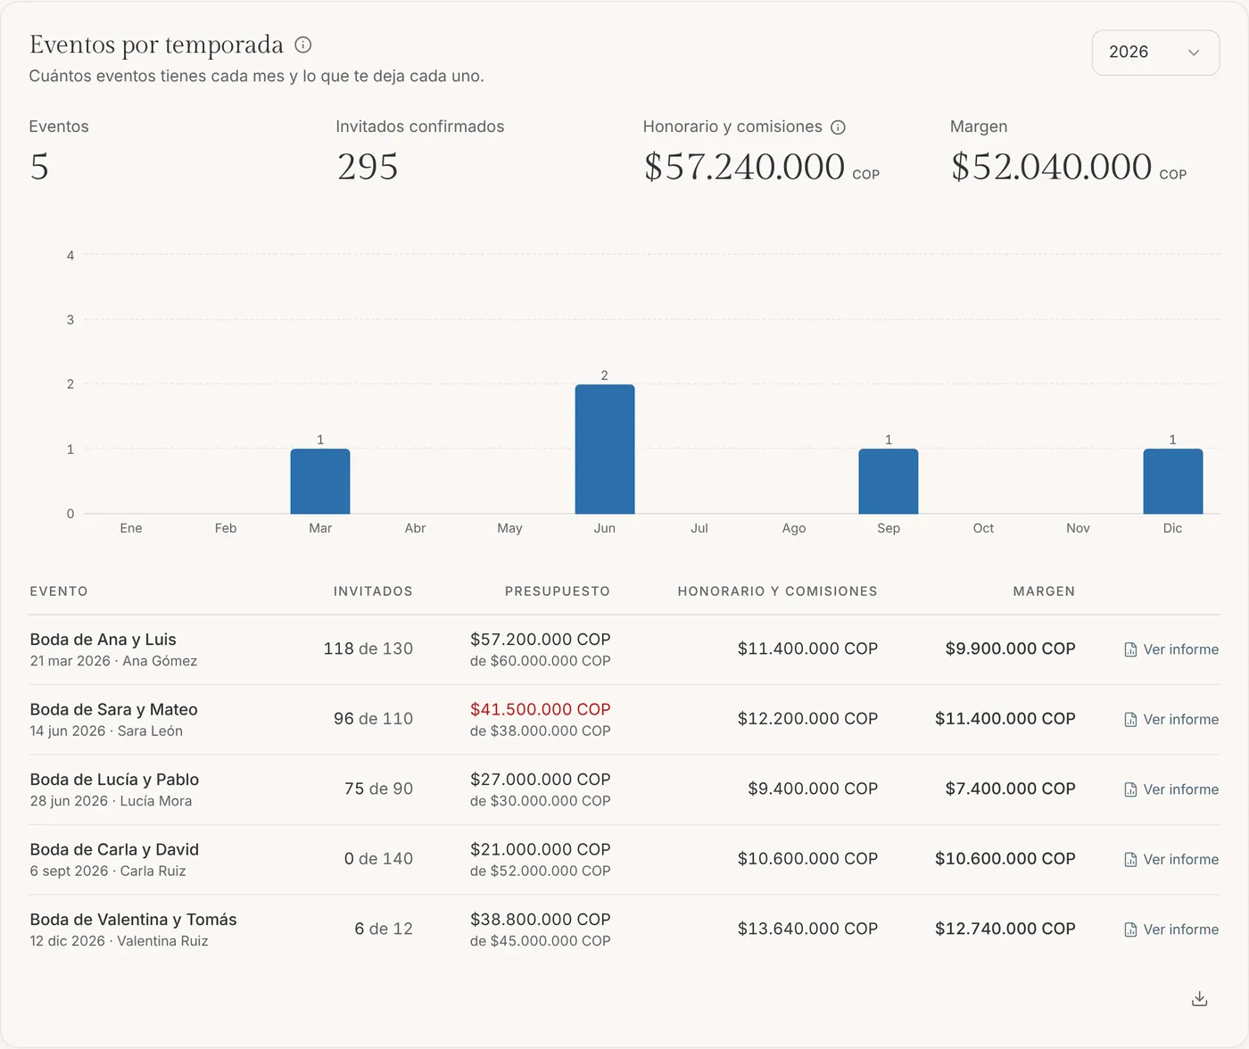Click the MARGEN column header
Screen dimensions: 1249x1049
(1044, 591)
